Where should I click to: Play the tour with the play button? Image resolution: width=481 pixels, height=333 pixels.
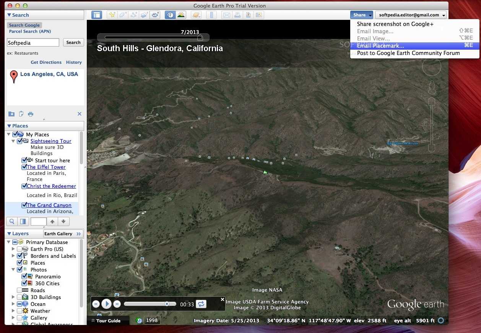coord(106,304)
